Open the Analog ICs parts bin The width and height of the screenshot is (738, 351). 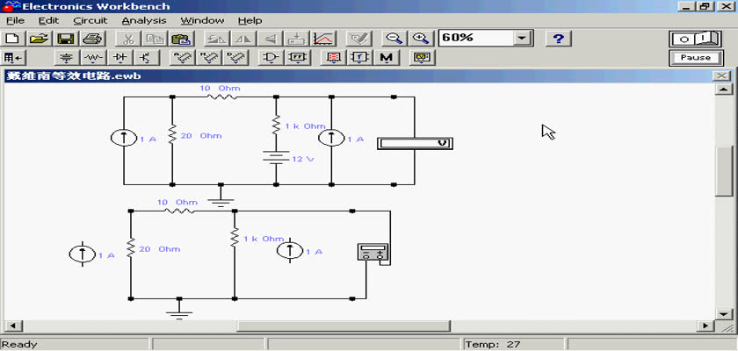182,58
